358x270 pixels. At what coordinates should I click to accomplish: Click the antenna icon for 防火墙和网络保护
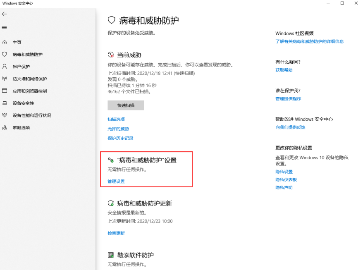point(5,79)
